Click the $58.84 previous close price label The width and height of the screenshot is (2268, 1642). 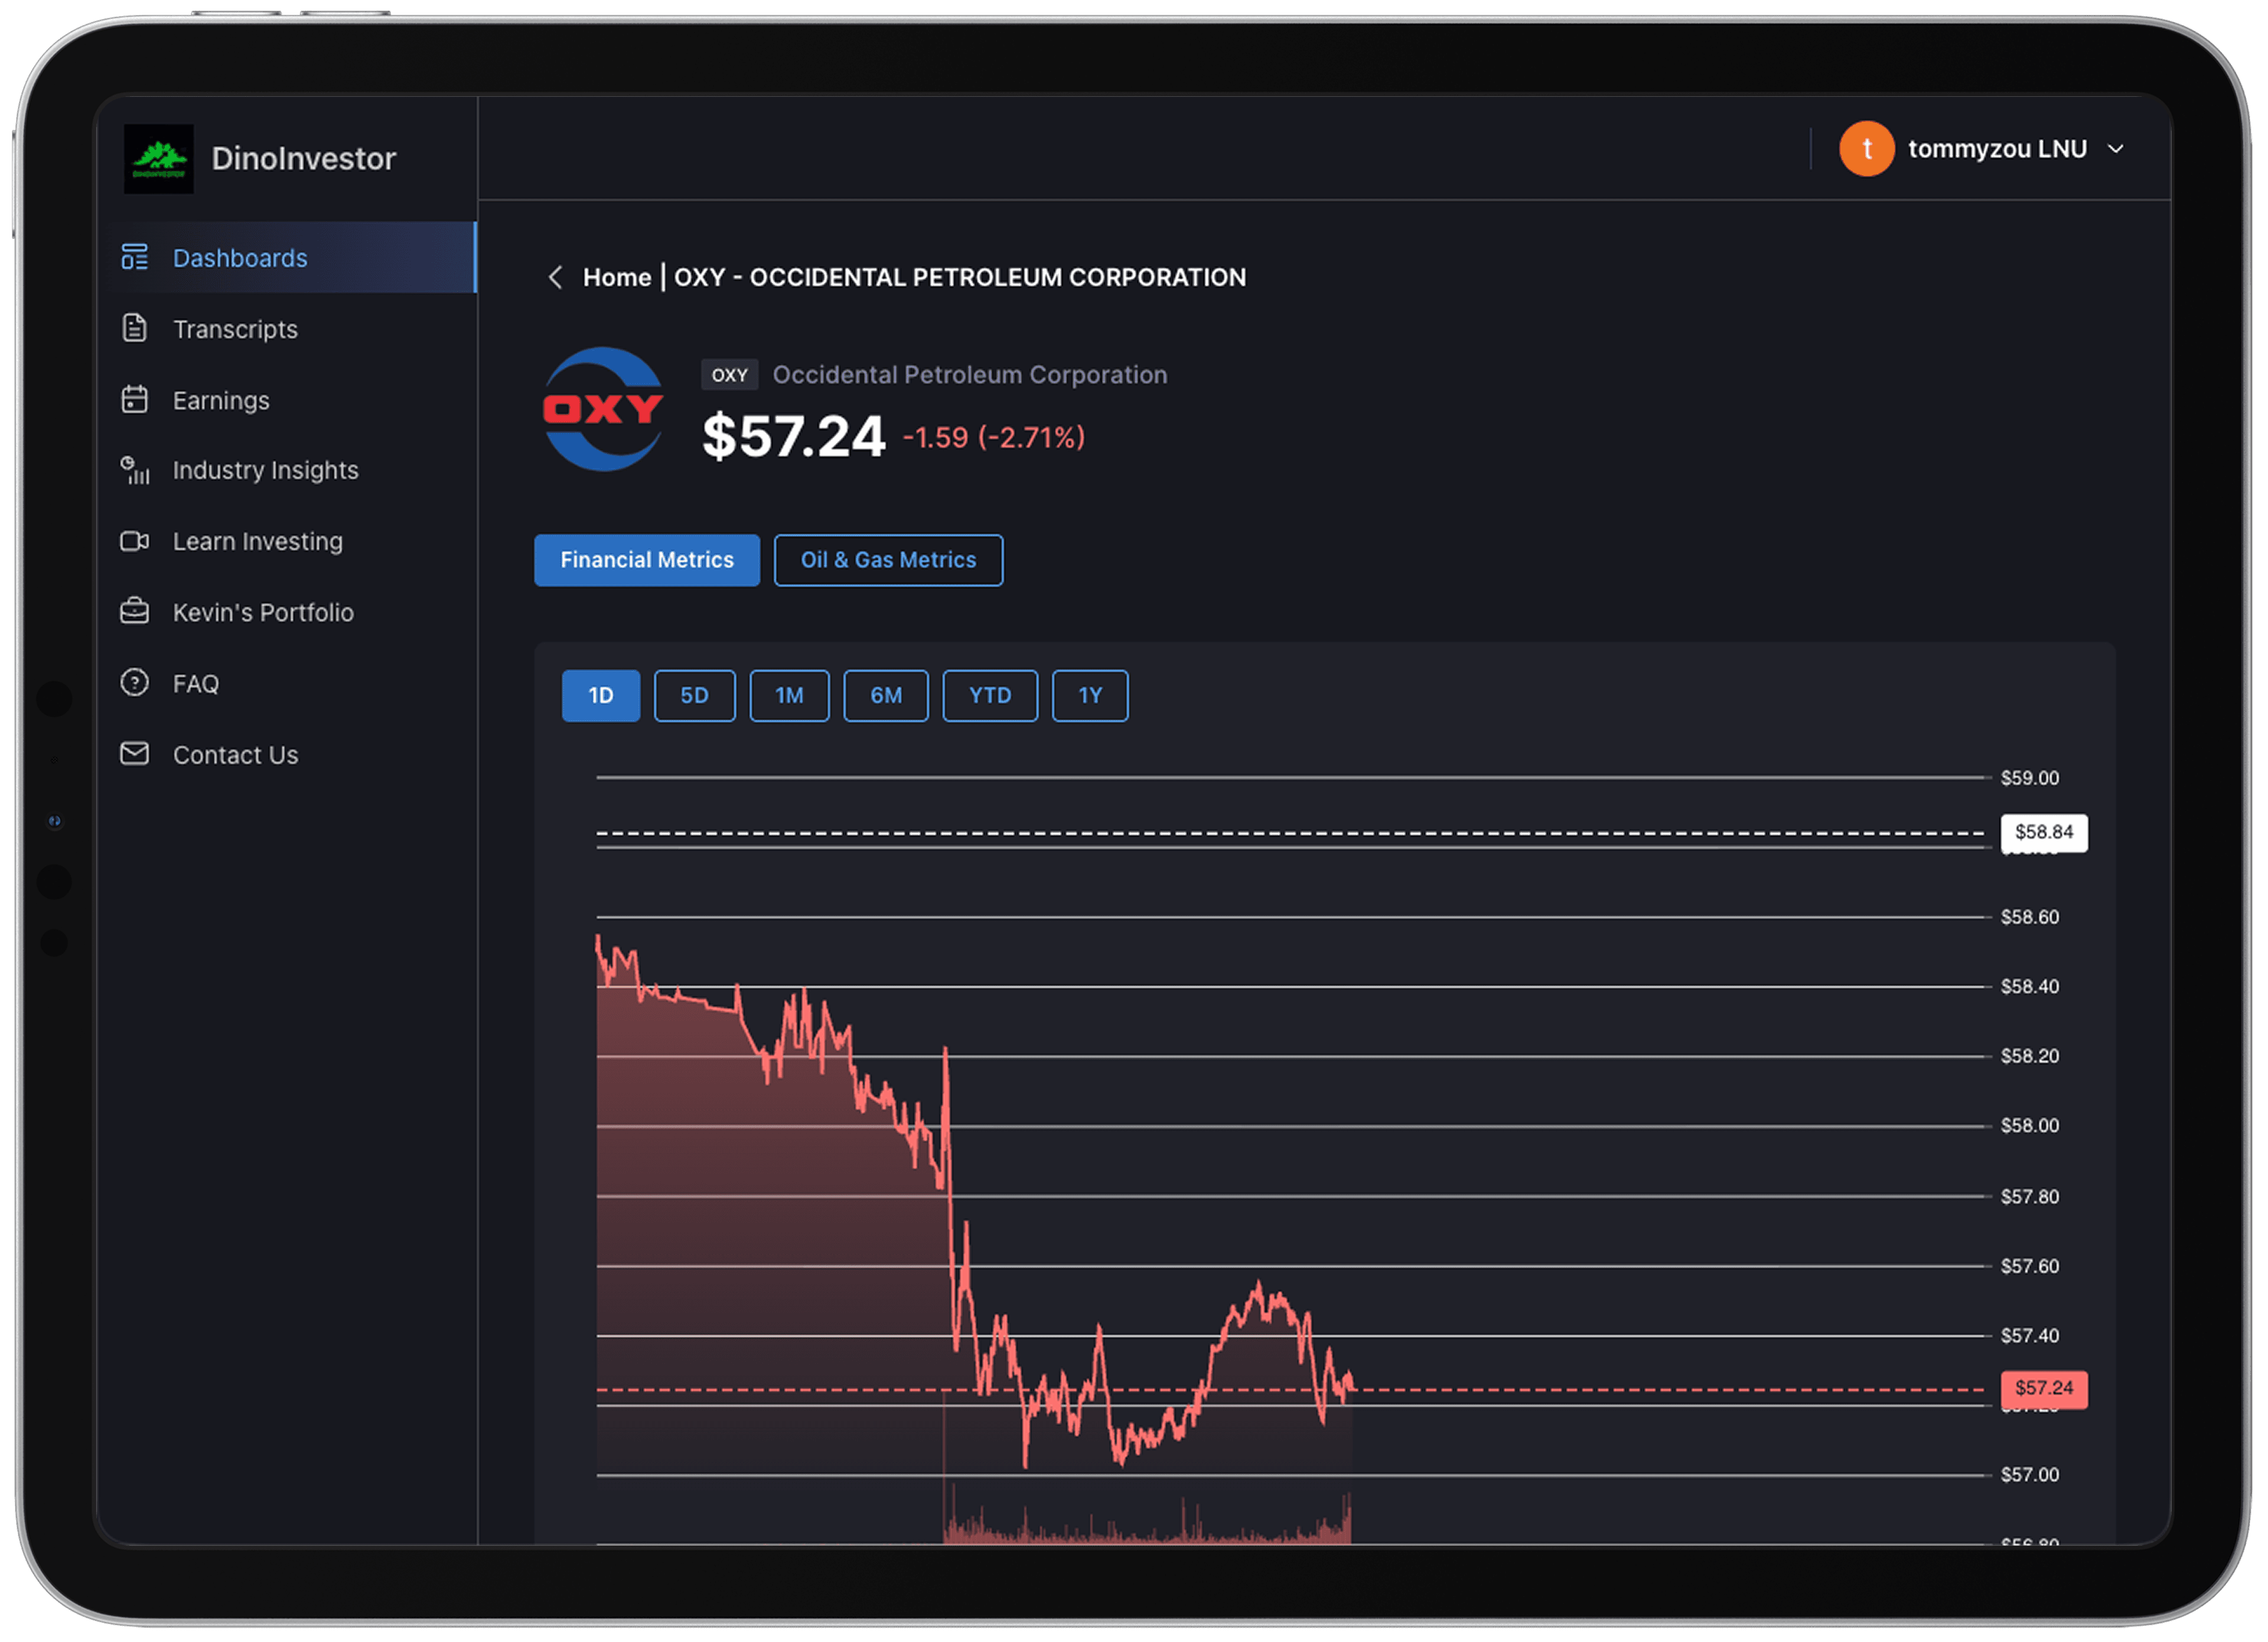click(2044, 833)
